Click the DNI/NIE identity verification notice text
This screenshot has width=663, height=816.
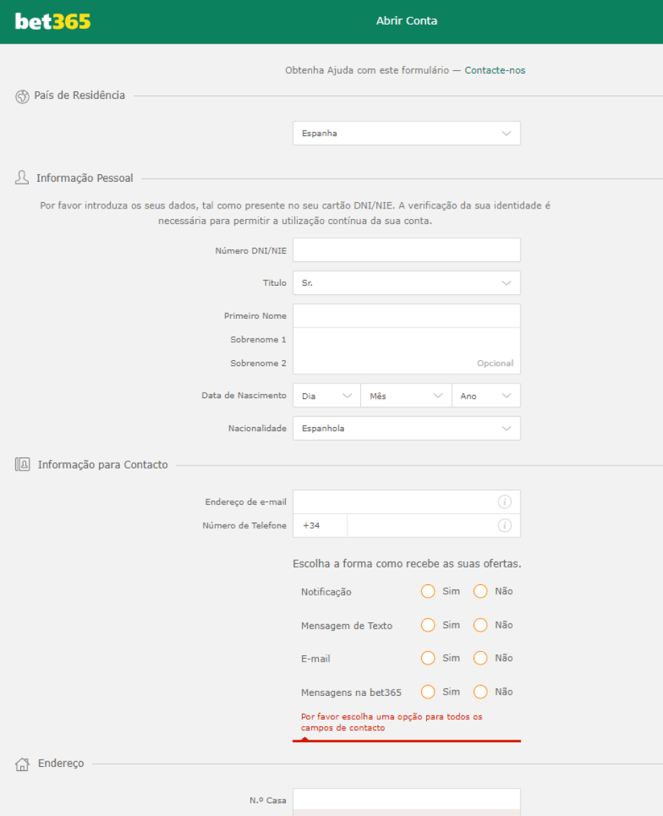[295, 213]
